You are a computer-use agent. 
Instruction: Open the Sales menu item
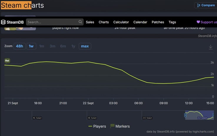pyautogui.click(x=90, y=22)
